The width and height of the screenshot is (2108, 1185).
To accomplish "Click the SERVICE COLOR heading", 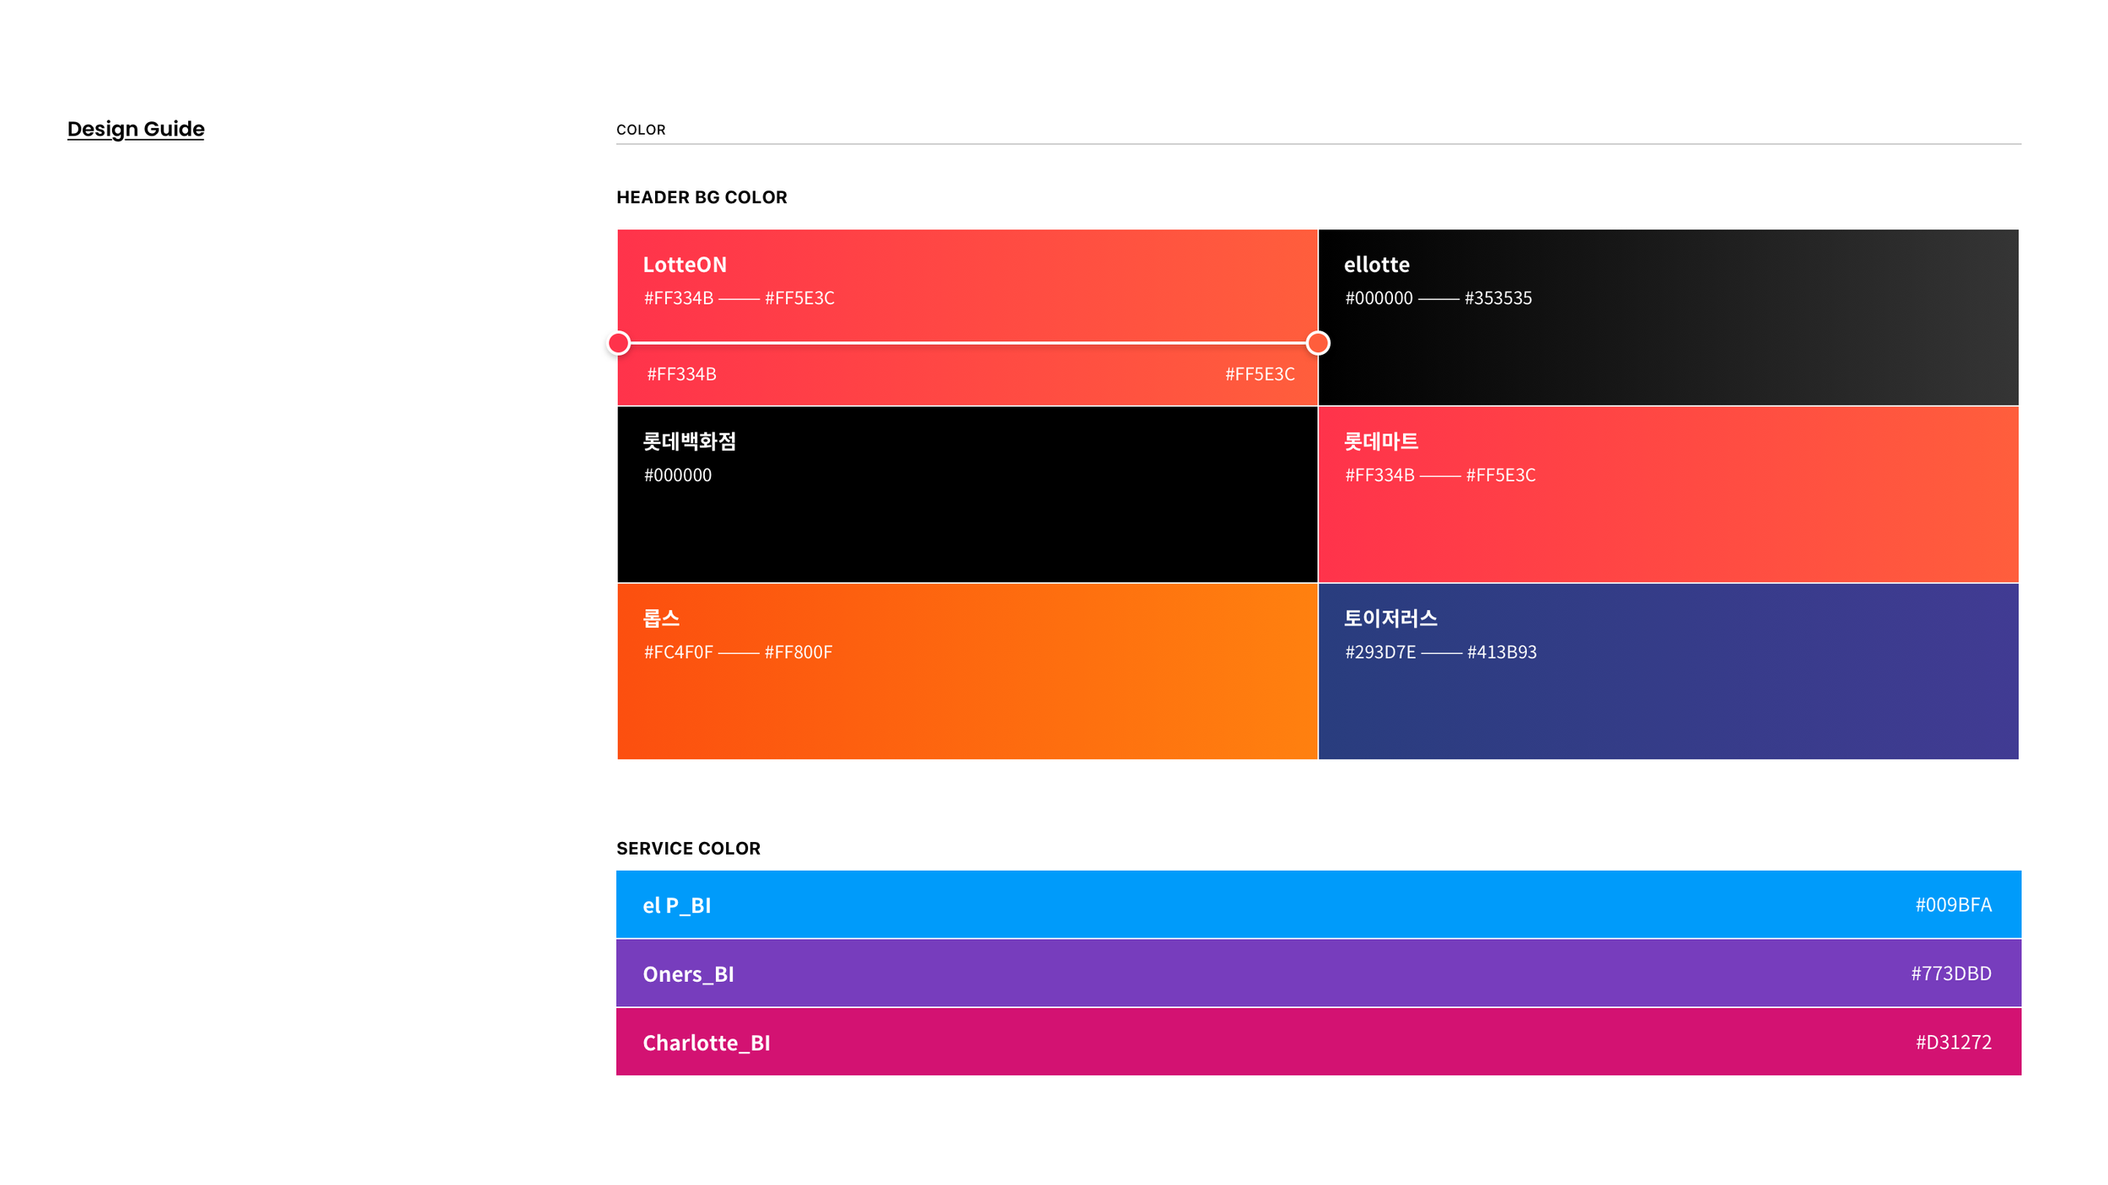I will point(688,849).
